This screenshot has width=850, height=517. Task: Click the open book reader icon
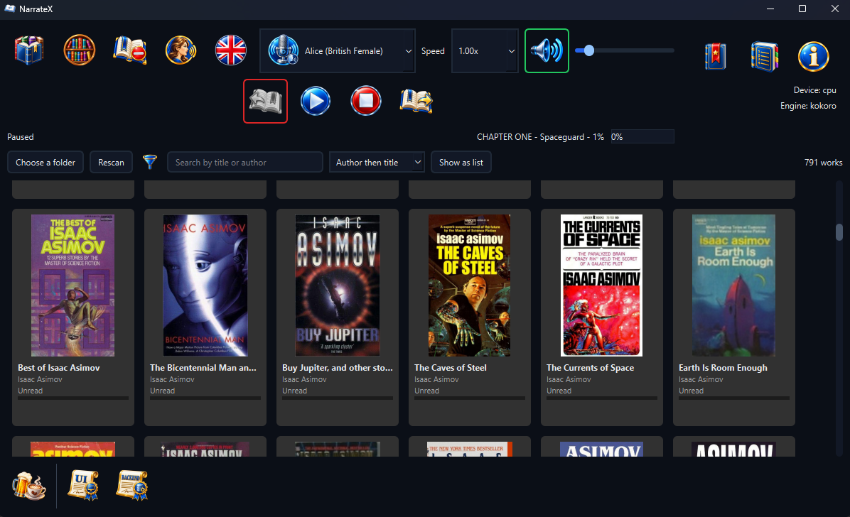tap(265, 102)
